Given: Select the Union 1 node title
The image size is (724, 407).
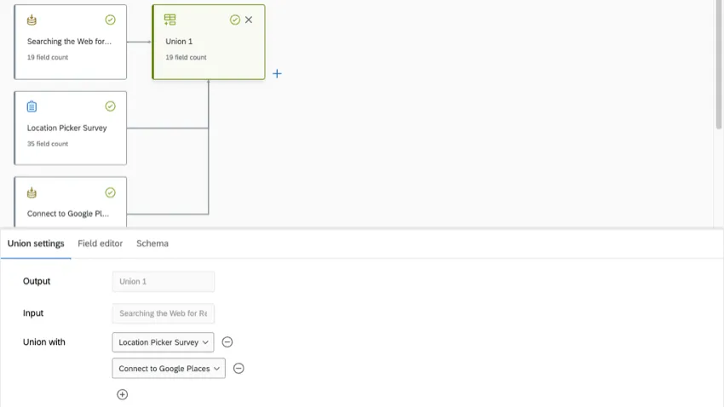Looking at the screenshot, I should (179, 42).
